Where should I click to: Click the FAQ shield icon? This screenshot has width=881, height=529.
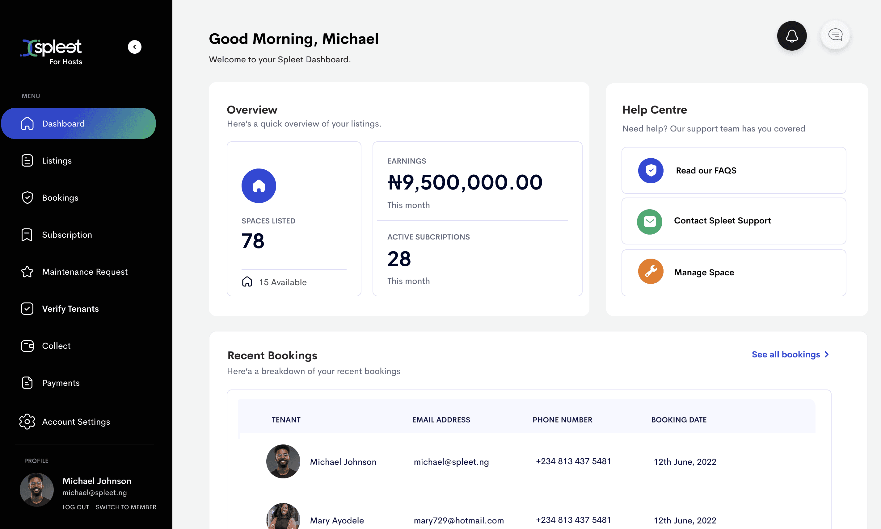pyautogui.click(x=651, y=170)
